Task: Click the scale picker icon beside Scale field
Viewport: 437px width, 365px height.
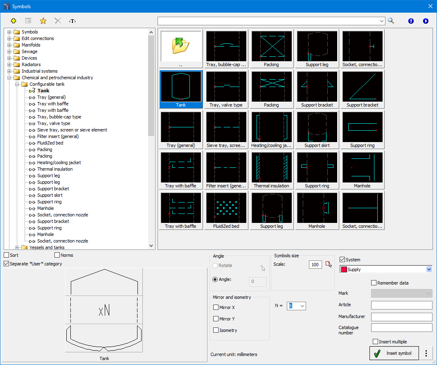Action: 328,264
